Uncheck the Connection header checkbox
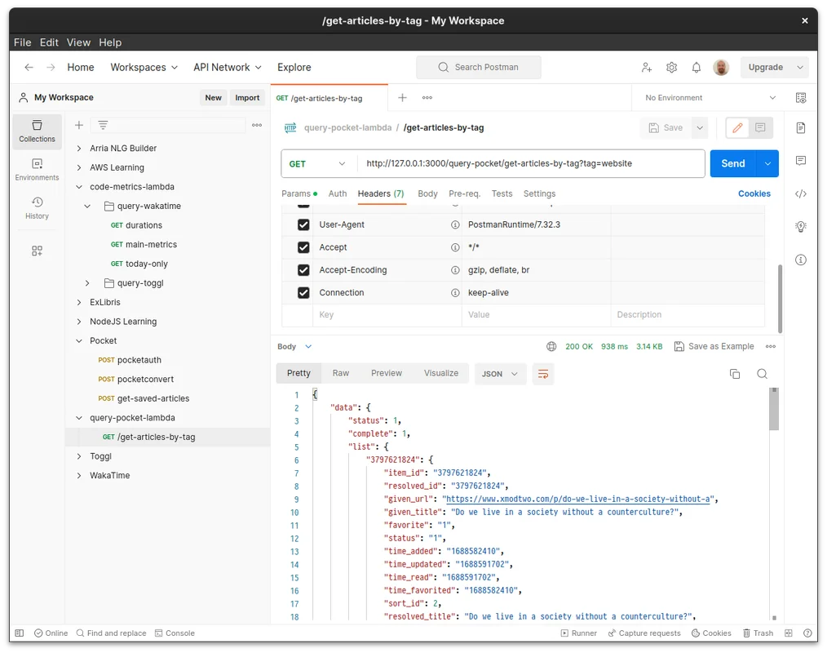The image size is (827, 653). [303, 293]
